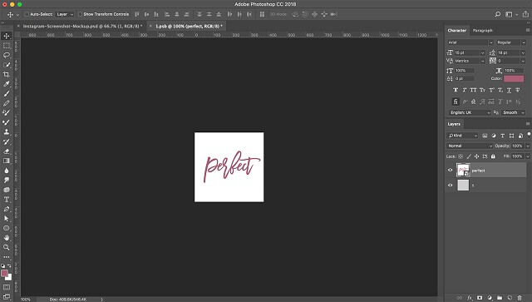Select the Move tool in the toolbox
The height and width of the screenshot is (302, 532).
7,36
